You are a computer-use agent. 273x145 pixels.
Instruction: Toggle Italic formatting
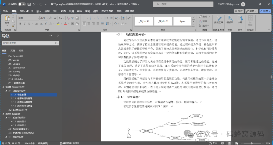25,24
